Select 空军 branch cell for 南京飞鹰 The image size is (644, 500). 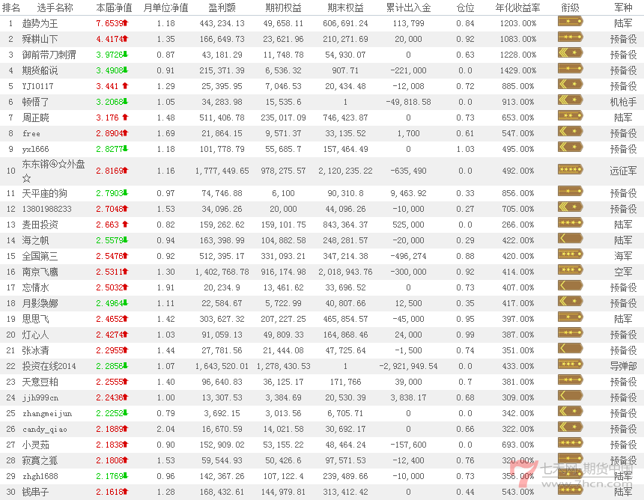click(x=623, y=272)
